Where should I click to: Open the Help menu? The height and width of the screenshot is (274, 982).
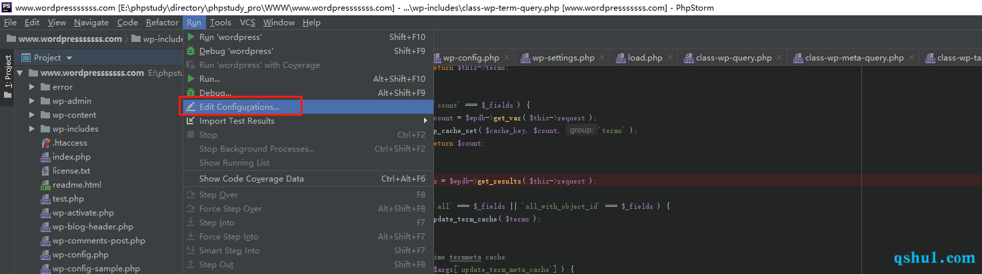[311, 23]
